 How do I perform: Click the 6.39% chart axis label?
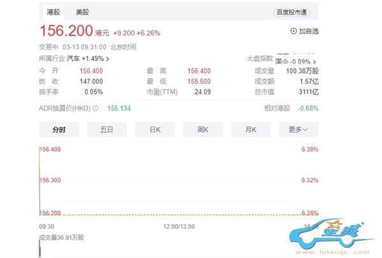(x=310, y=149)
